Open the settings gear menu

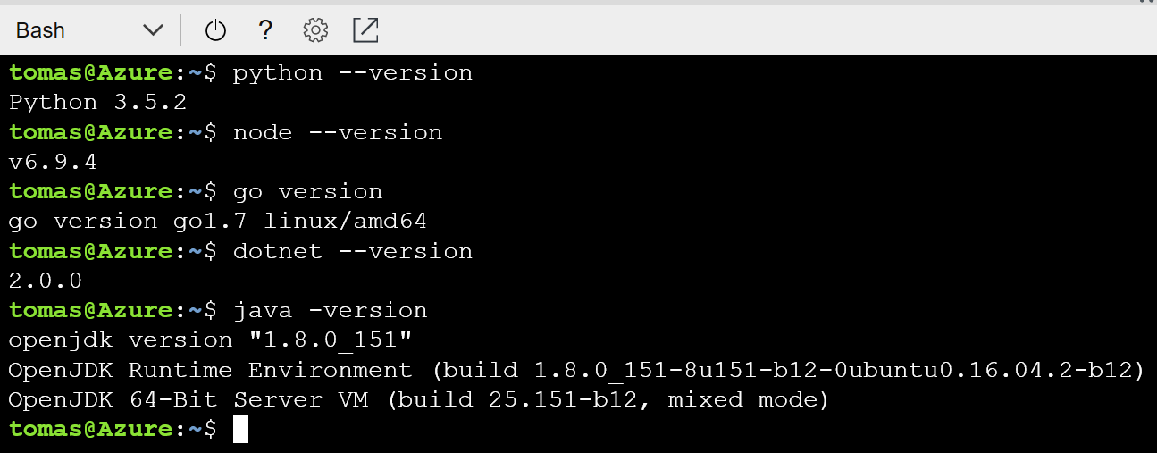coord(315,30)
